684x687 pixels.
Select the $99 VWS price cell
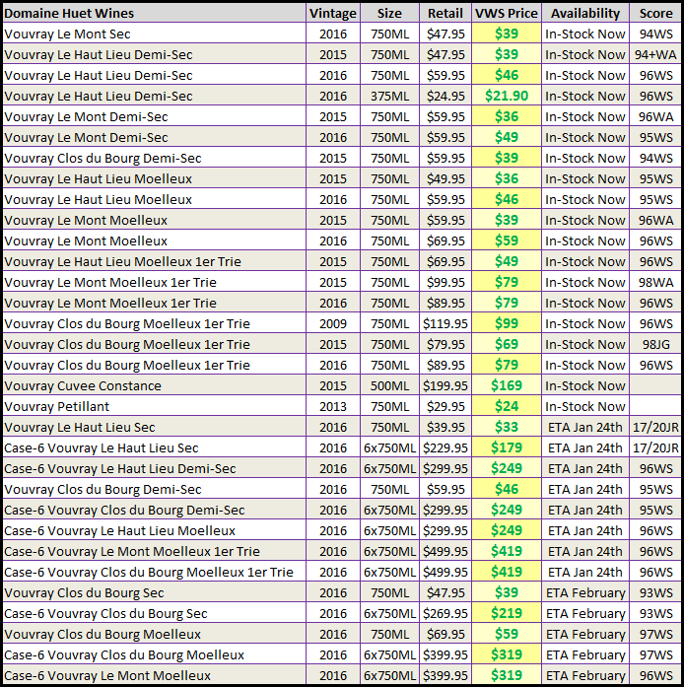click(506, 323)
